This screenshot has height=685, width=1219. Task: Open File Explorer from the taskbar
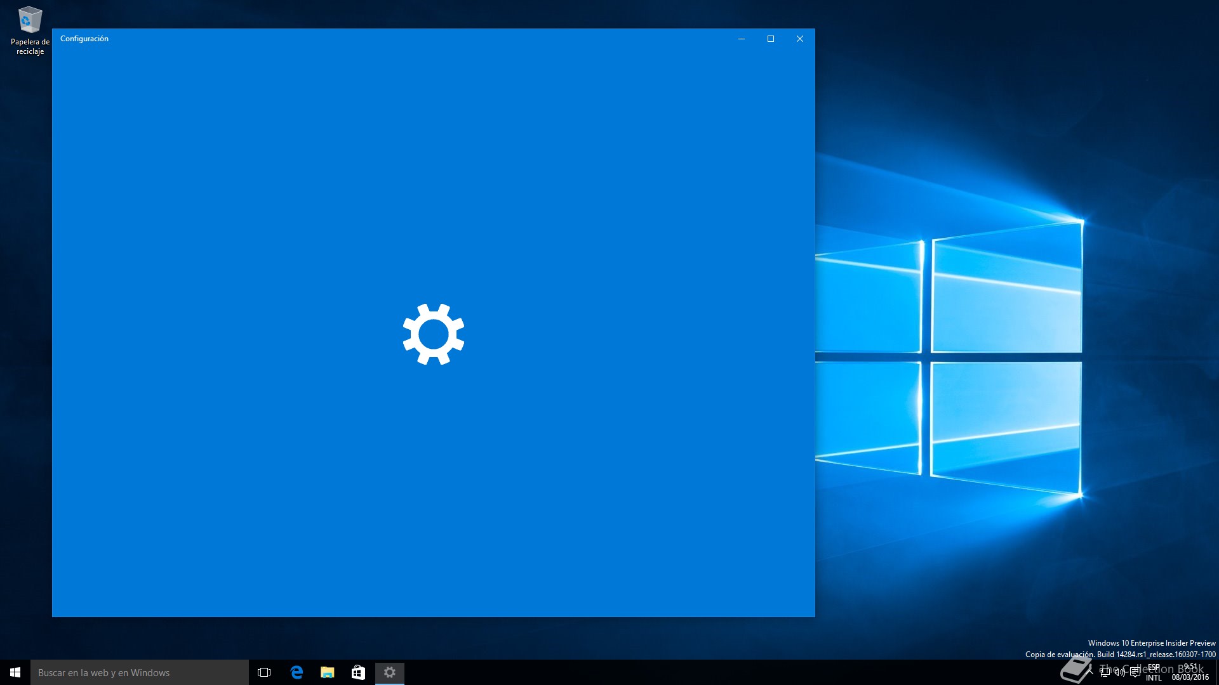pyautogui.click(x=328, y=672)
